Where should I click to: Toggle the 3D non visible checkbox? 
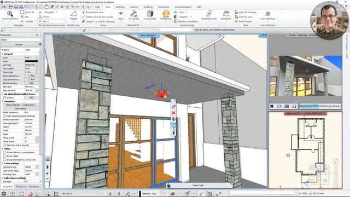click(4, 156)
